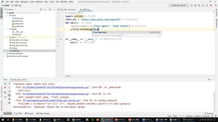Open the run configuration dropdown http_dyn_server
Viewport: 218px width, 122px height.
click(179, 5)
